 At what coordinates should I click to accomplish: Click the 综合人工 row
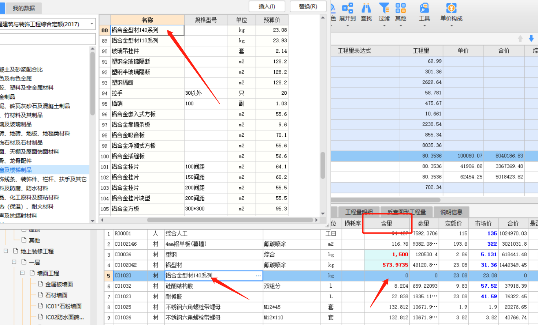(x=321, y=234)
